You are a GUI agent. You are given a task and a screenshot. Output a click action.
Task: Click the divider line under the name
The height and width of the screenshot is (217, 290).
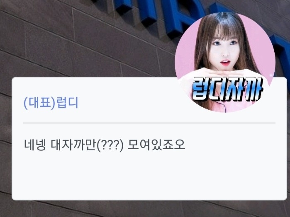tap(149, 123)
